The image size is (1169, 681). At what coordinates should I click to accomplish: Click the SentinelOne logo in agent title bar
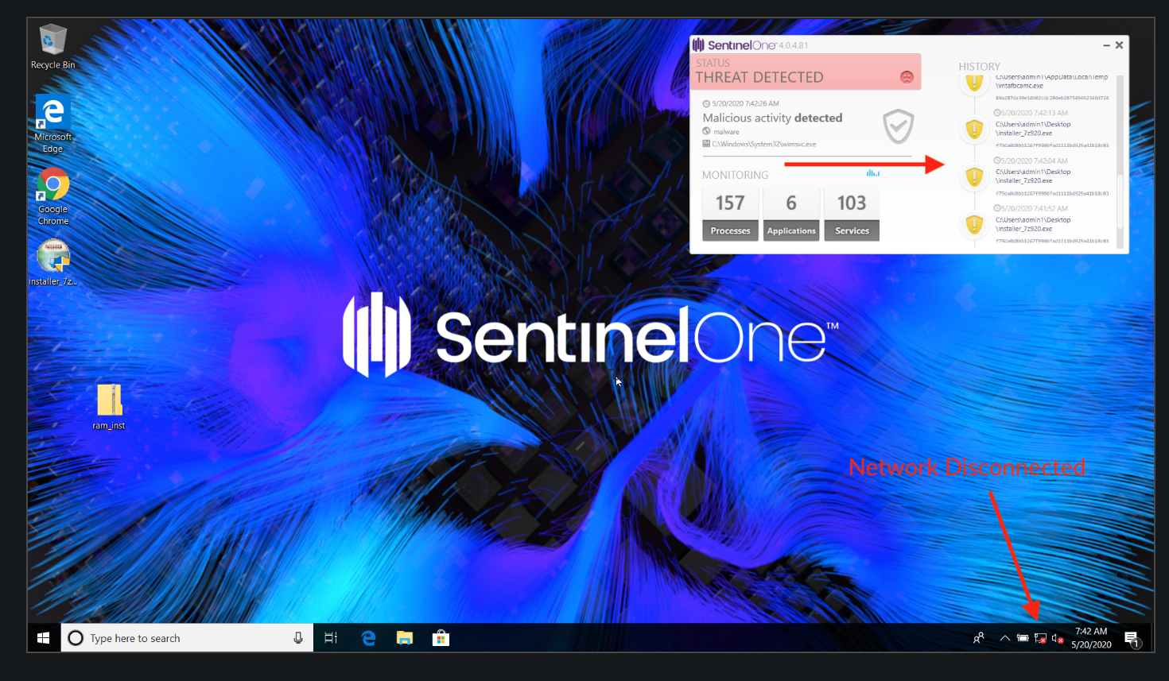(x=733, y=45)
